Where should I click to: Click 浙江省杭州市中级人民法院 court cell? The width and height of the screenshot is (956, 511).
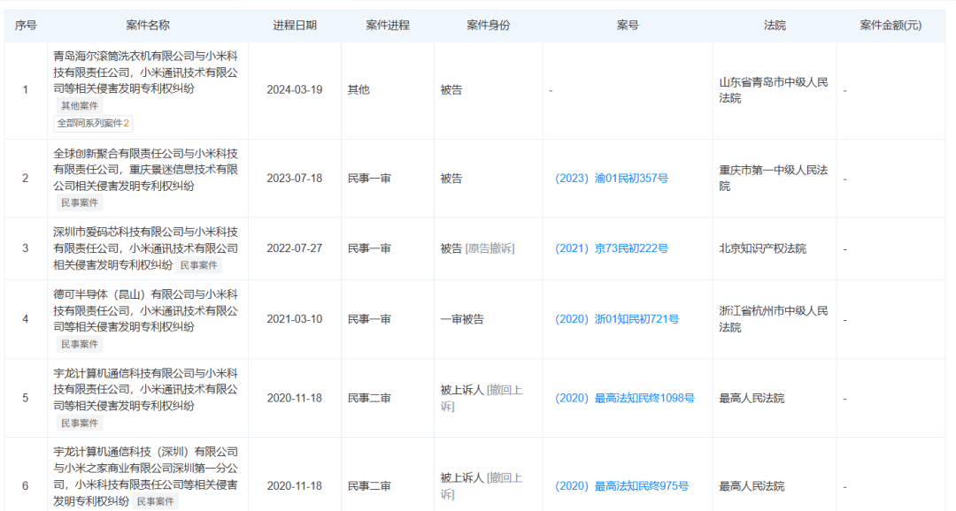pyautogui.click(x=774, y=319)
